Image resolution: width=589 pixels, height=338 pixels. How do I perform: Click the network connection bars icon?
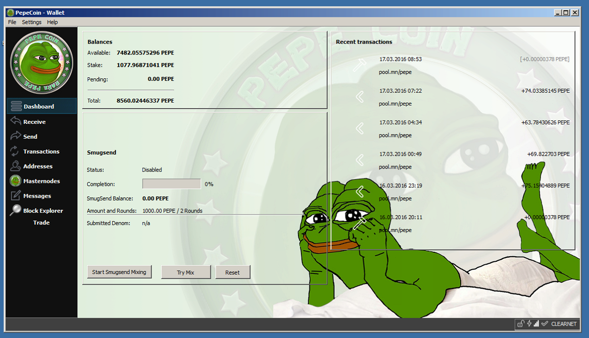537,323
